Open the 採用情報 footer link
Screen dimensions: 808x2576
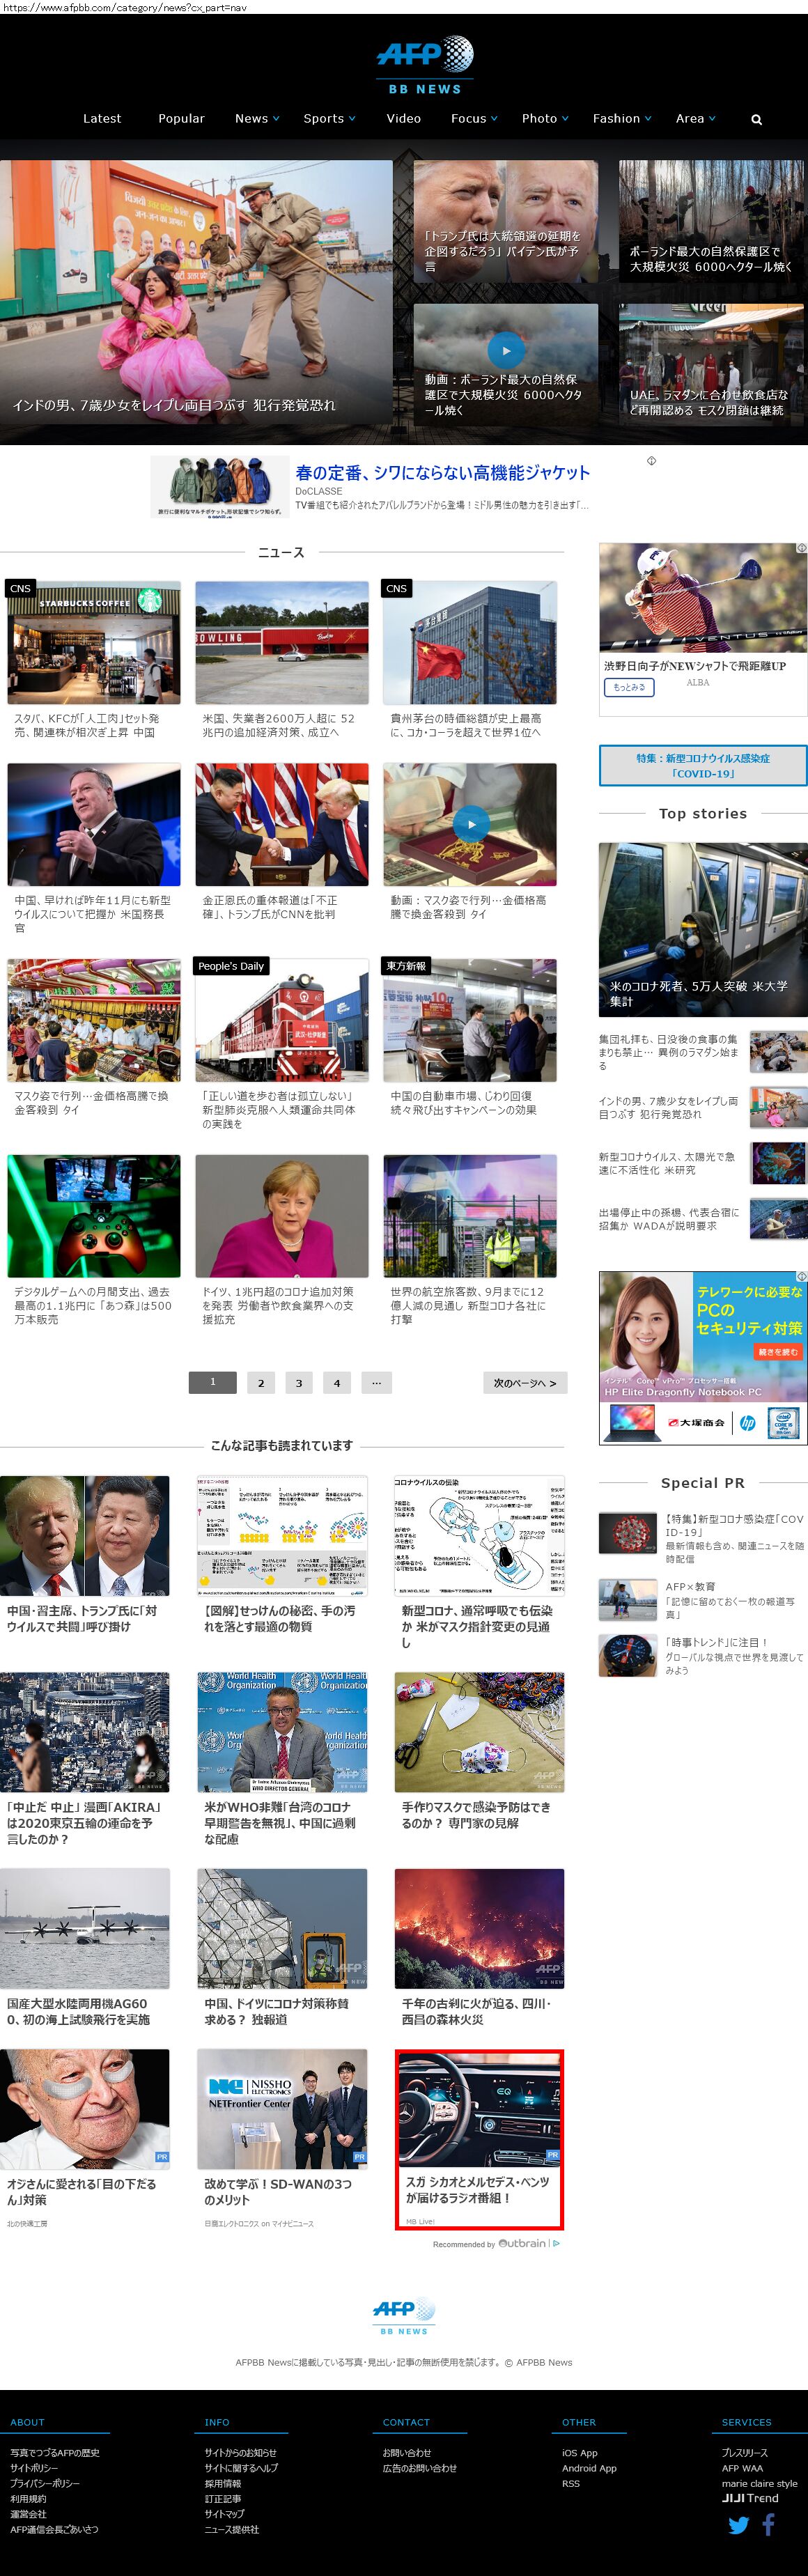pyautogui.click(x=223, y=2483)
